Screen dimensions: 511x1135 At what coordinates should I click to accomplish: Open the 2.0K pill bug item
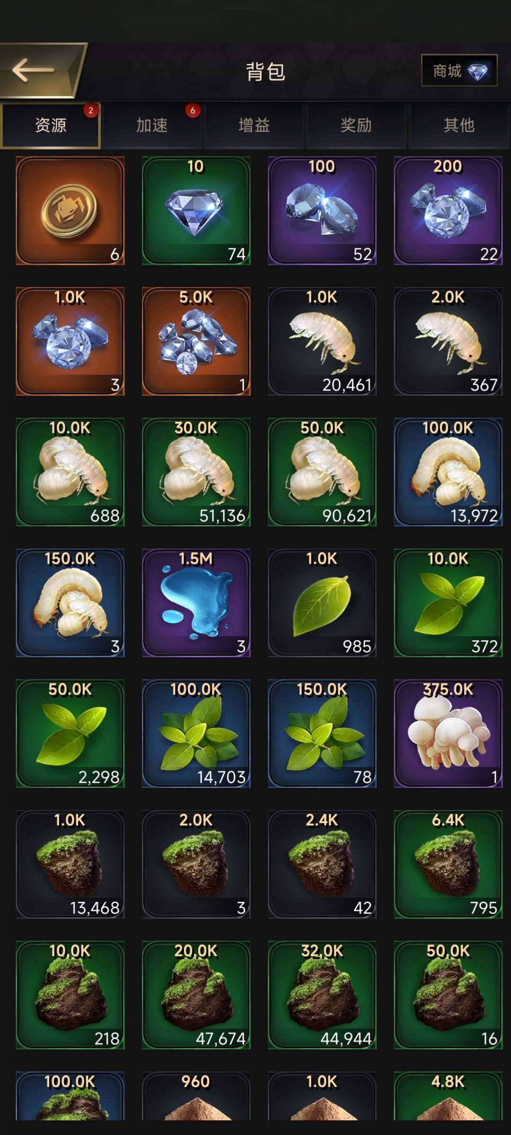tap(448, 341)
